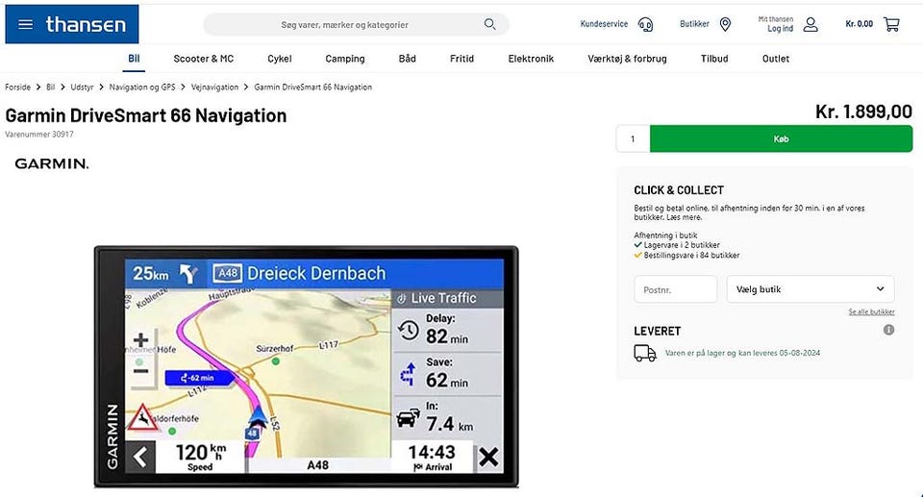Click the info icon next to LEVERET
This screenshot has width=923, height=497.
(888, 330)
